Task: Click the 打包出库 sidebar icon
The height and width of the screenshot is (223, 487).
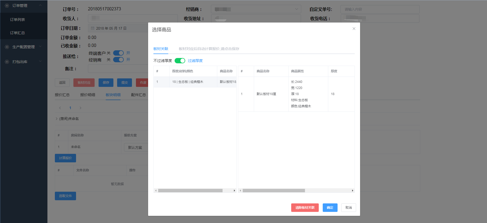Action: coord(7,62)
